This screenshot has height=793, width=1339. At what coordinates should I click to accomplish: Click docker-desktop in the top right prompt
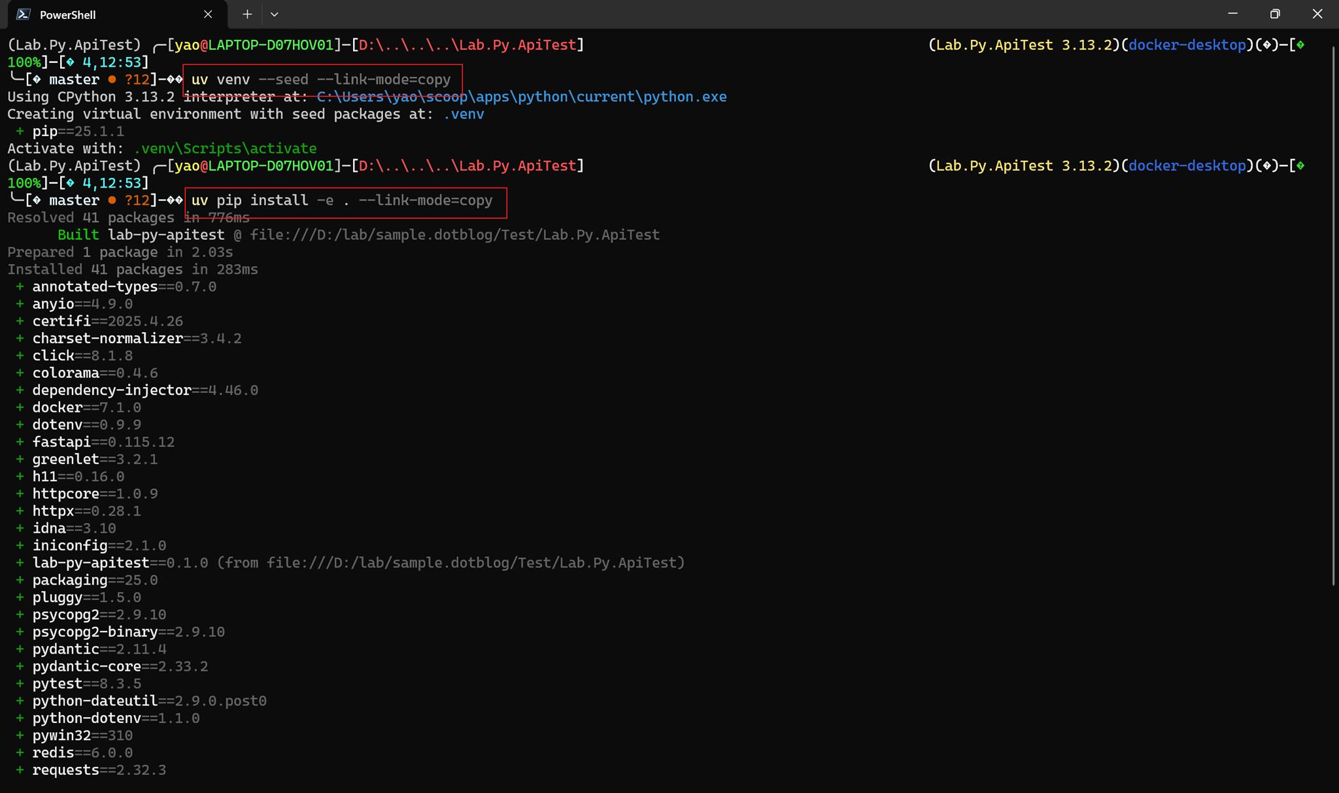click(x=1187, y=45)
